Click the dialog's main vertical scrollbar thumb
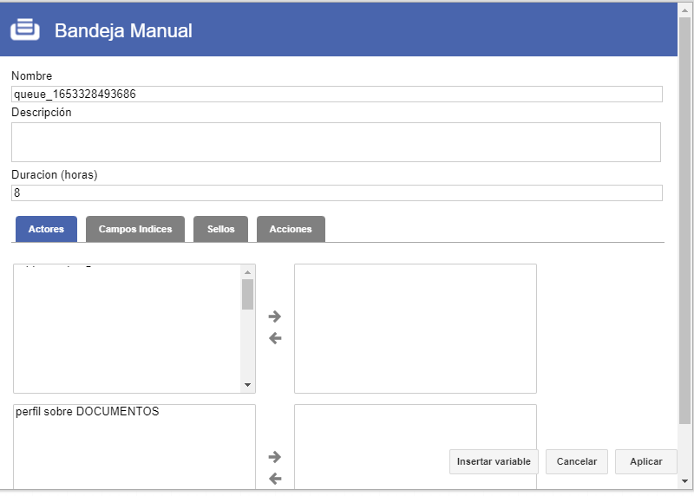Viewport: 694px width, 496px height. click(x=684, y=221)
